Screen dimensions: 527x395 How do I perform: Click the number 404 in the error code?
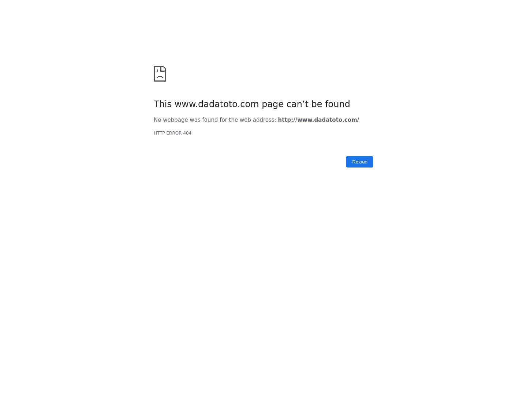(x=187, y=133)
